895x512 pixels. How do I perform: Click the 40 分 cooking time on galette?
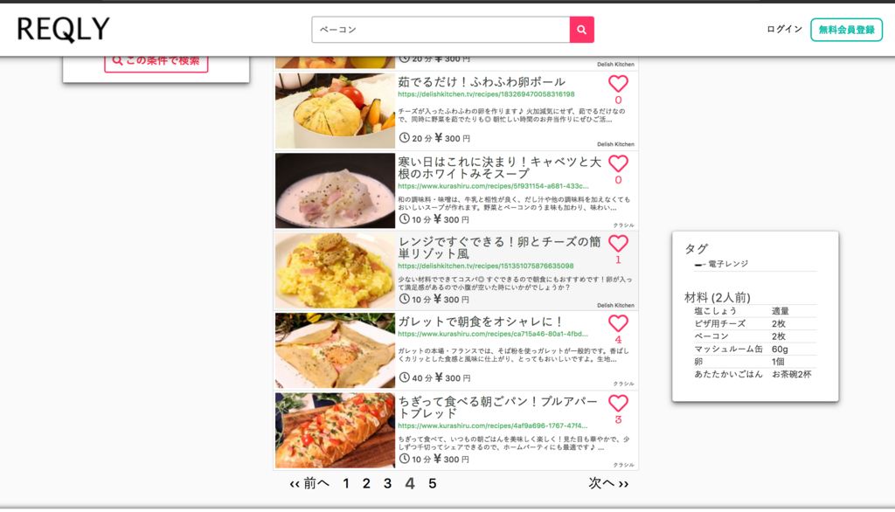coord(422,377)
